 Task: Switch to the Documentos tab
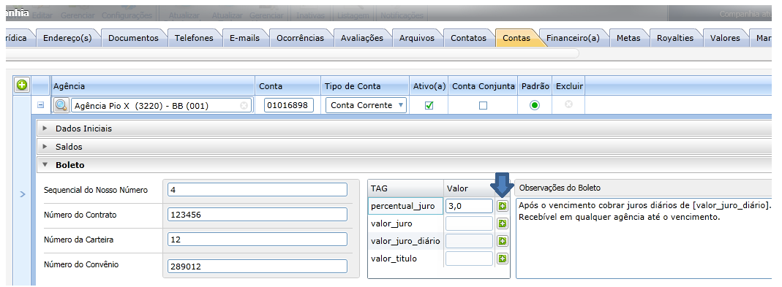click(x=133, y=38)
